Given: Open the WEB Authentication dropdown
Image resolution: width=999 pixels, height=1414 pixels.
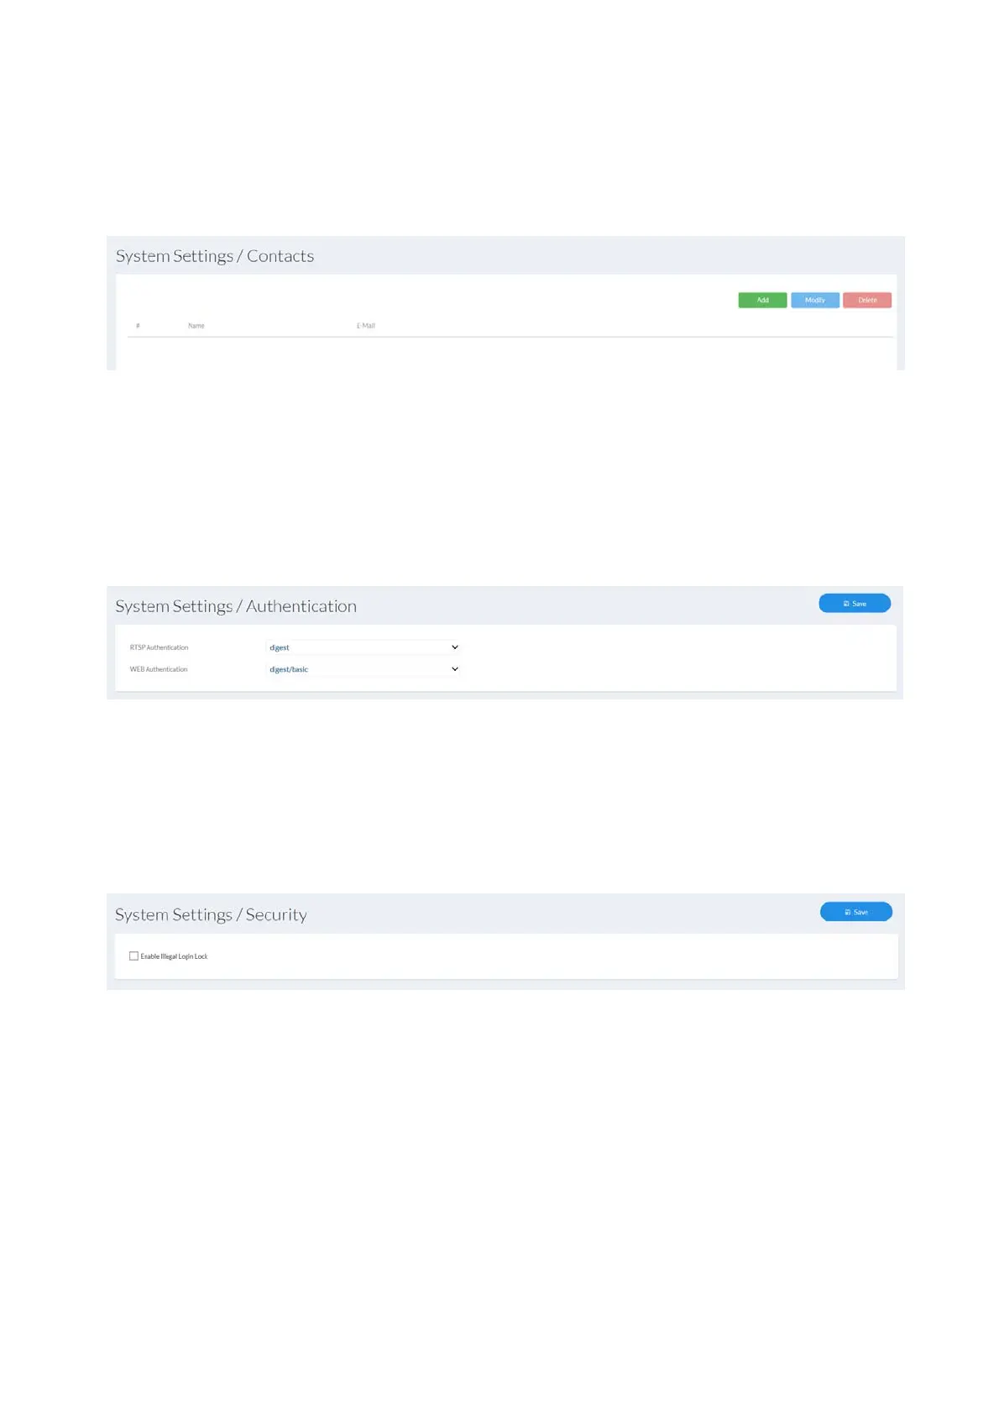Looking at the screenshot, I should [x=363, y=669].
